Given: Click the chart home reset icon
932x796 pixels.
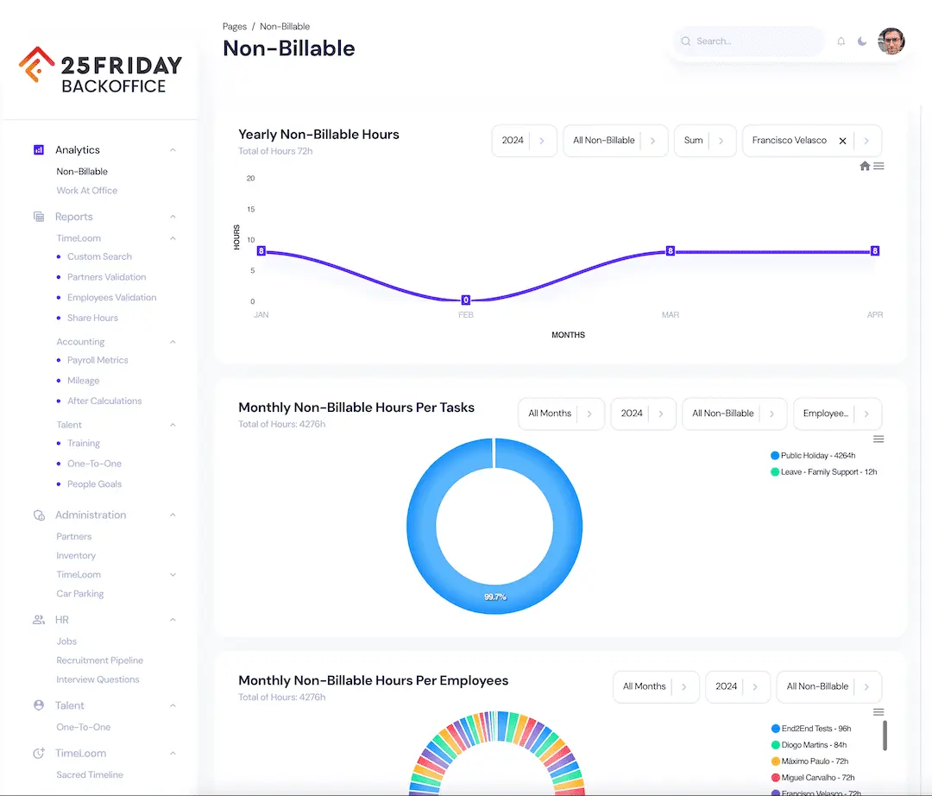Looking at the screenshot, I should click(865, 166).
